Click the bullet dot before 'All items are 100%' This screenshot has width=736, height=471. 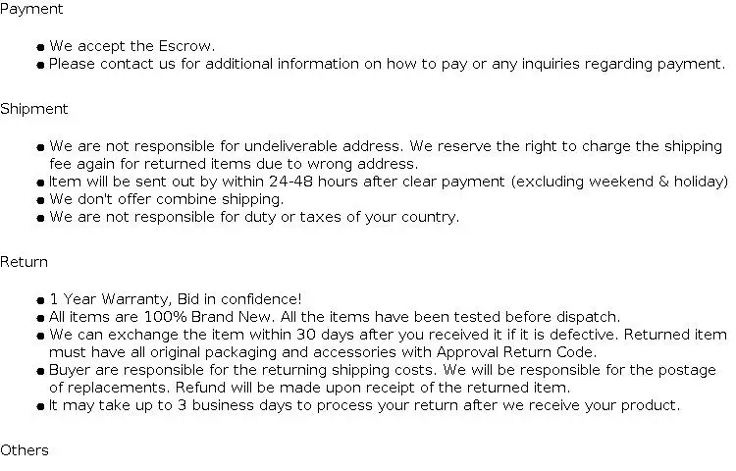(x=40, y=318)
